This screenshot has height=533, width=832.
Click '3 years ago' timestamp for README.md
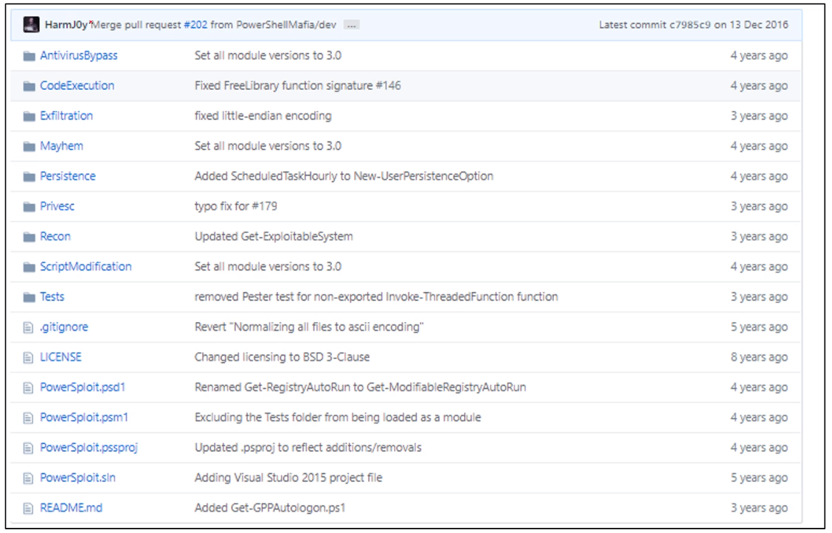click(x=759, y=508)
